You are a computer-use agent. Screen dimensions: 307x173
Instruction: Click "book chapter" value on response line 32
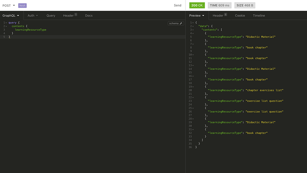pos(257,133)
